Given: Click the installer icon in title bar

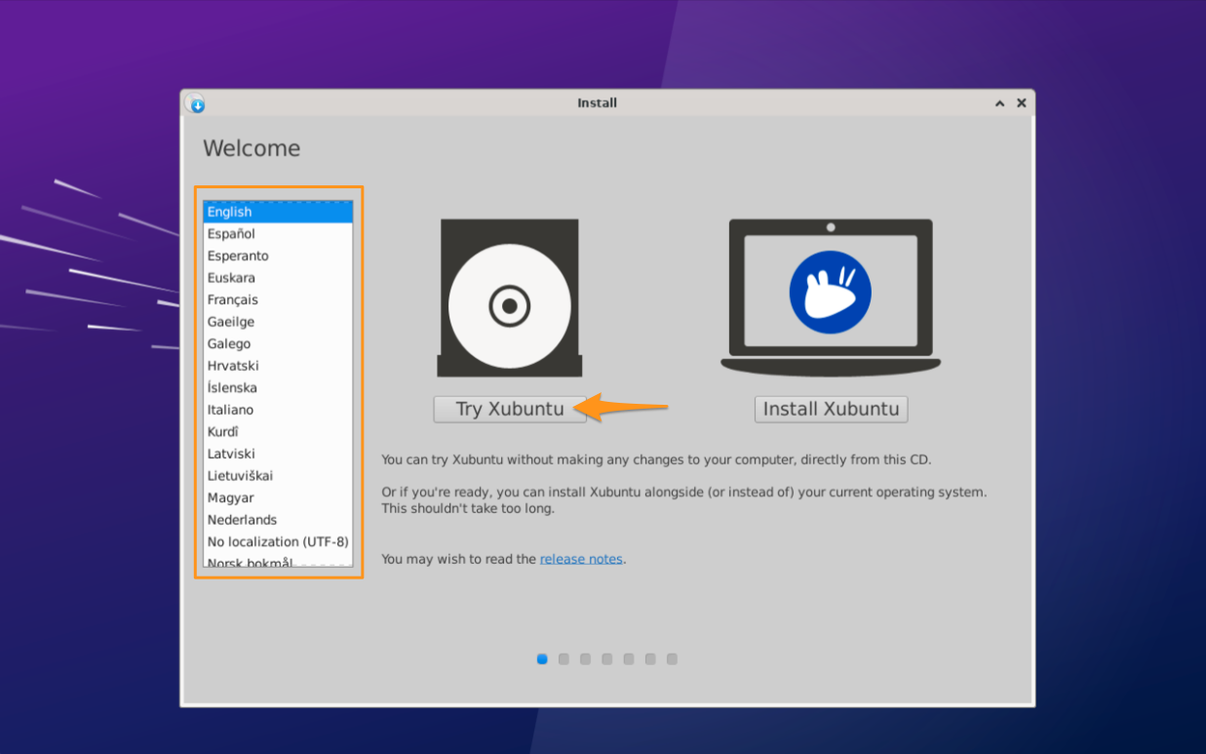Looking at the screenshot, I should 196,103.
